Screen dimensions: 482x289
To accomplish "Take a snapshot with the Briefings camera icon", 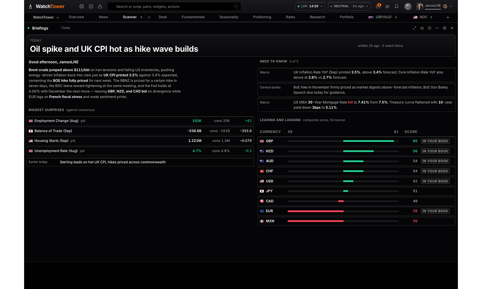I will [422, 28].
